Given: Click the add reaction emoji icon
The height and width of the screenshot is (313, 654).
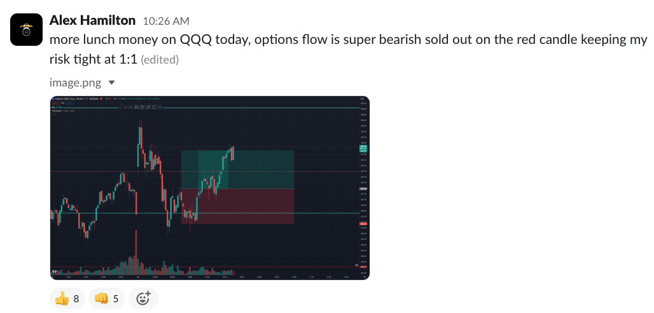Looking at the screenshot, I should tap(143, 298).
